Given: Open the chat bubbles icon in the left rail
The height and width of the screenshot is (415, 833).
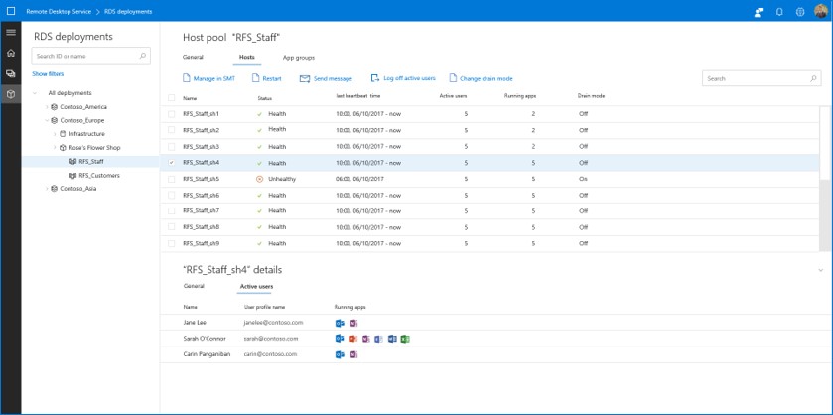Looking at the screenshot, I should tap(11, 73).
